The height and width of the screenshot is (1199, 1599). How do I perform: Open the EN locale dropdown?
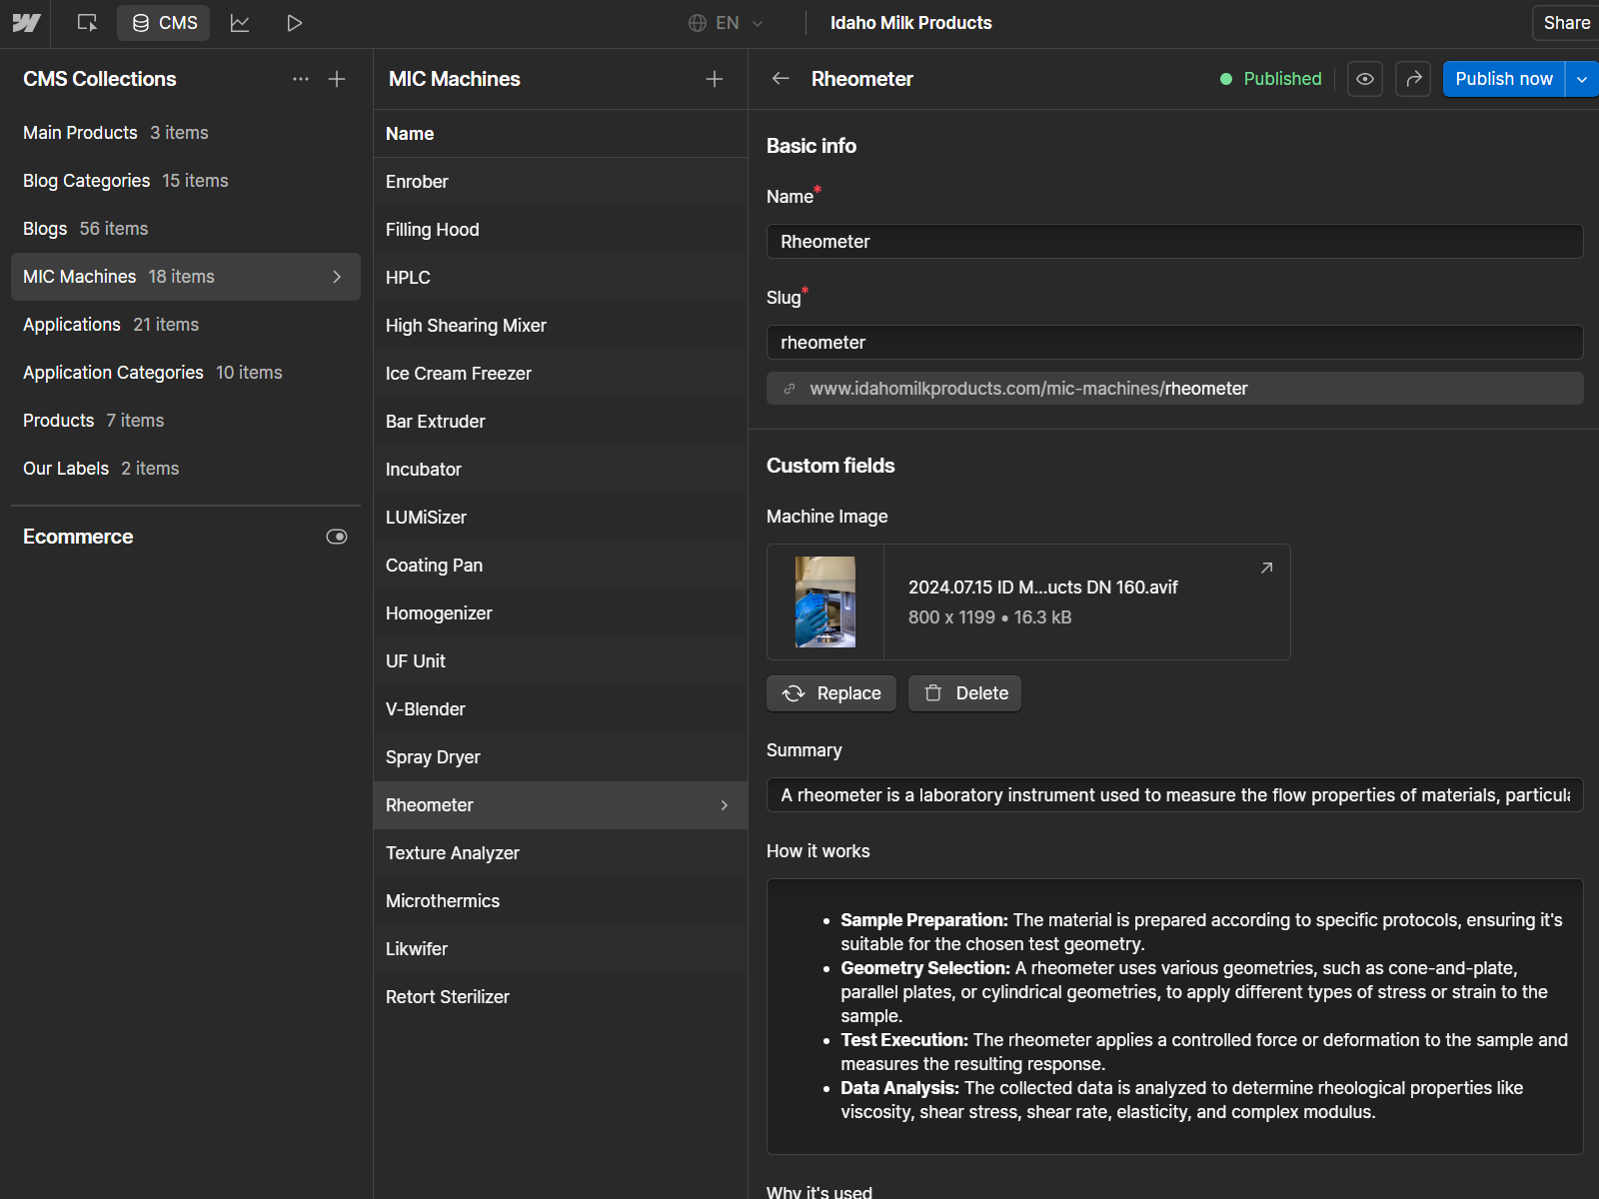click(726, 23)
